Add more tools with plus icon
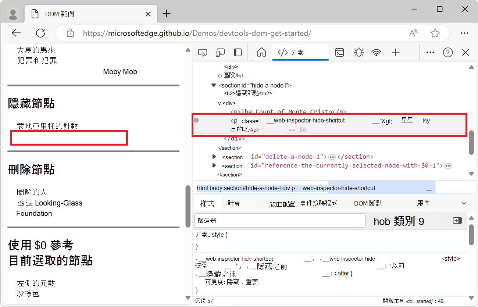 coord(396,53)
